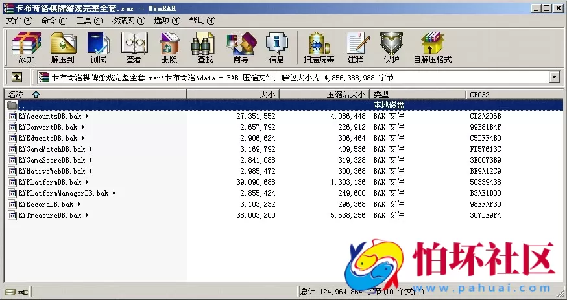The width and height of the screenshot is (567, 300).
Task: Click BAK 文件 type of RYRecordDB.bak
Action: pyautogui.click(x=389, y=204)
